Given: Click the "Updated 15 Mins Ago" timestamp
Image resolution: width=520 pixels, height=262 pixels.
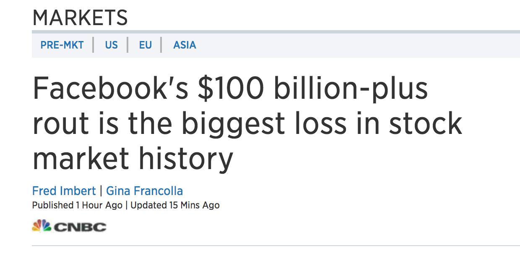Looking at the screenshot, I should click(x=175, y=205).
